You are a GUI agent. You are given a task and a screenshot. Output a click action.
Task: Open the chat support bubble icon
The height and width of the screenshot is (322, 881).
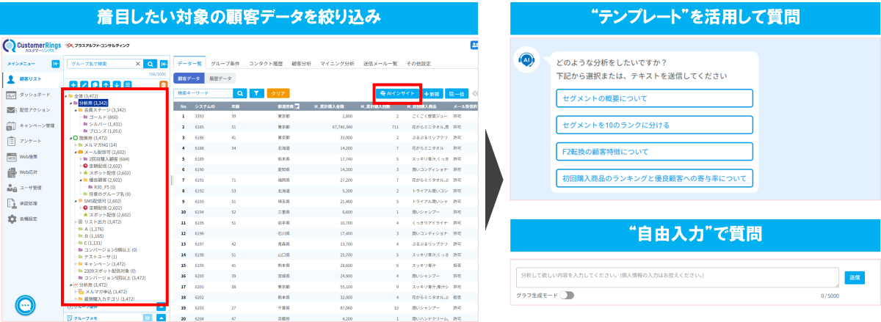point(26,304)
